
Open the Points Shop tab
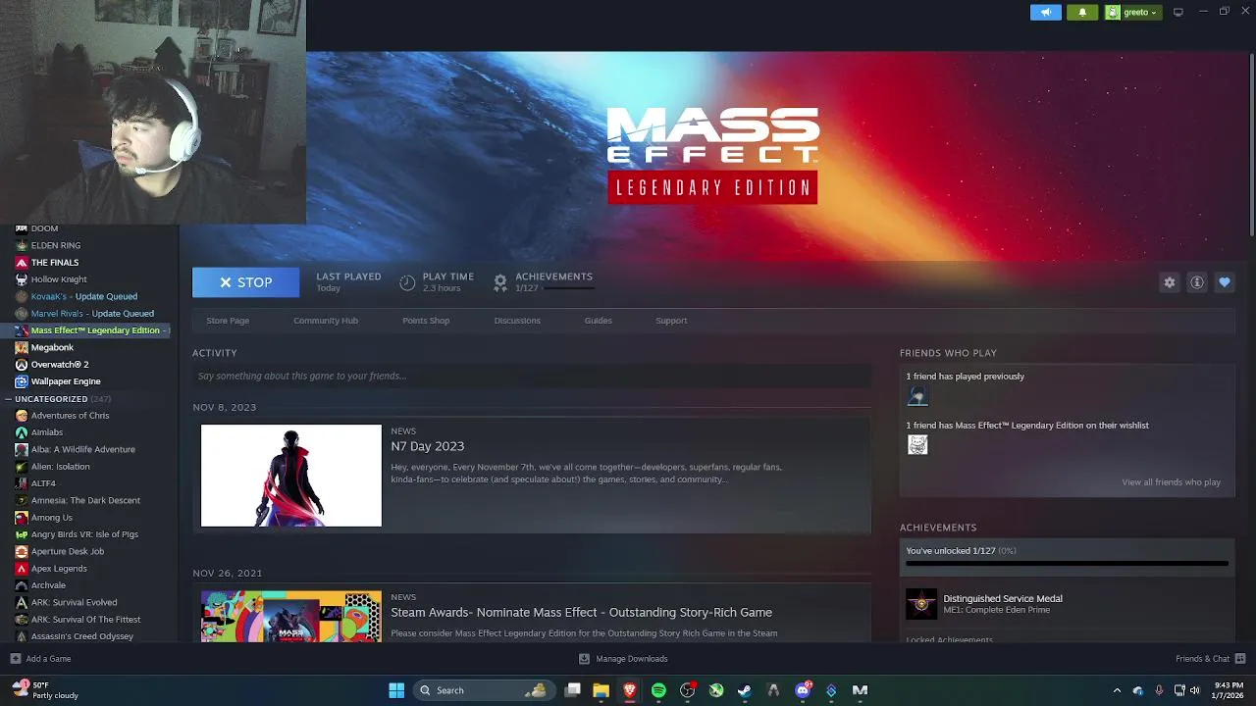tap(426, 321)
